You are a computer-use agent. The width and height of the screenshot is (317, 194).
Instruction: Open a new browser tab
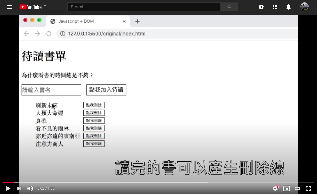tap(137, 21)
